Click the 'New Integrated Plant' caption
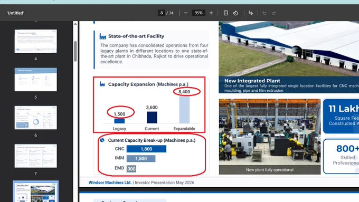The width and height of the screenshot is (359, 202). tap(252, 81)
